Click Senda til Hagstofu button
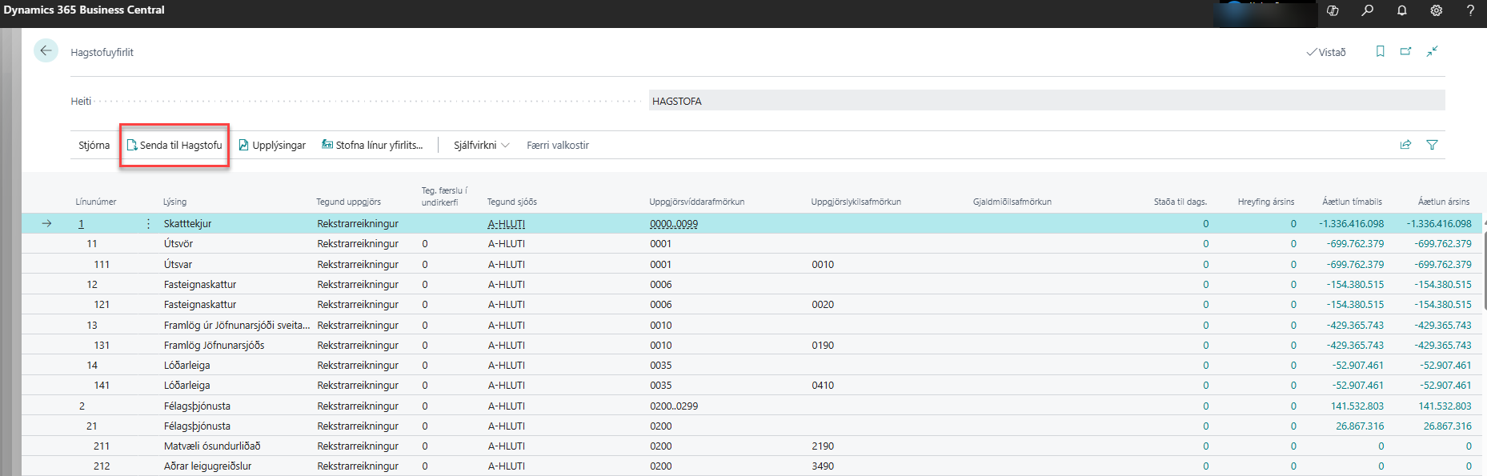 tap(174, 145)
